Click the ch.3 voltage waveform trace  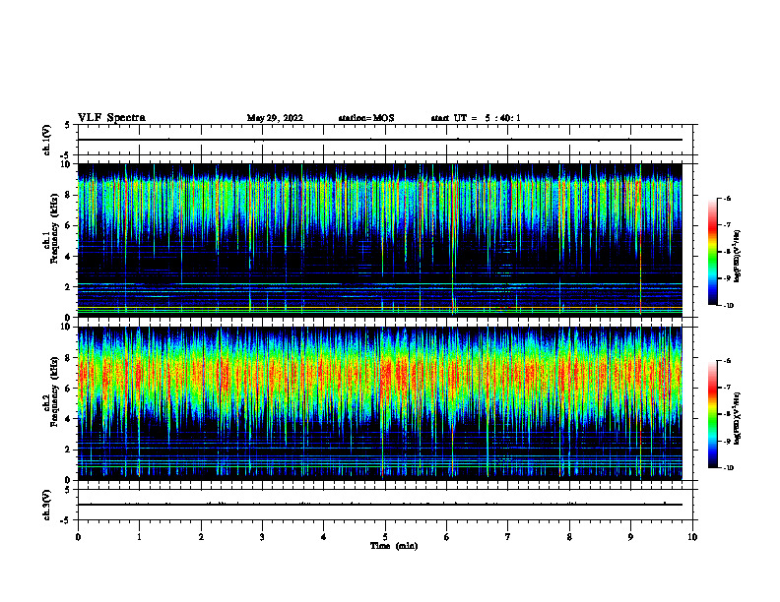pyautogui.click(x=380, y=505)
